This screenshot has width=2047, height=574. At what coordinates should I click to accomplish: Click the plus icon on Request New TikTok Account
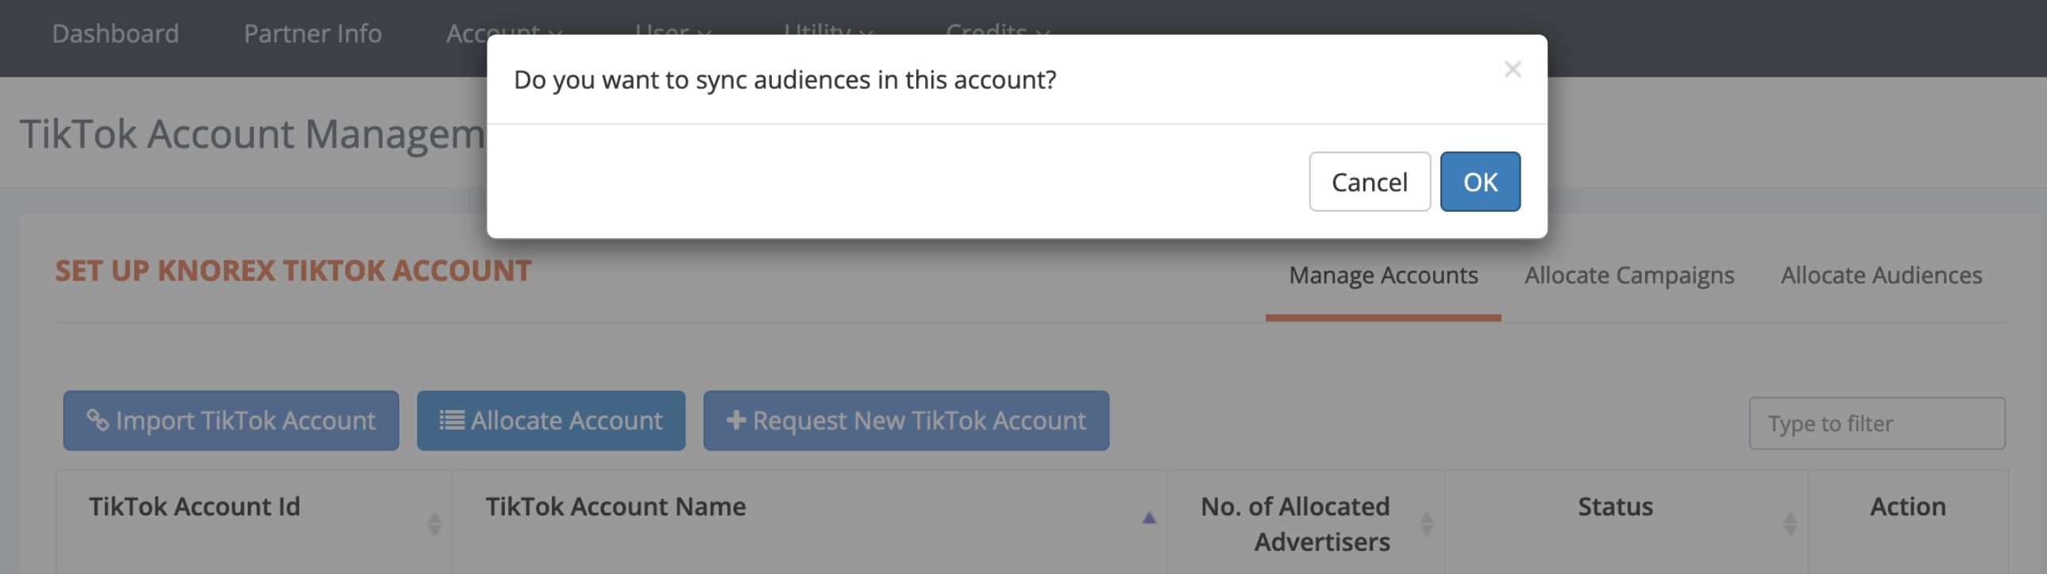click(x=736, y=420)
